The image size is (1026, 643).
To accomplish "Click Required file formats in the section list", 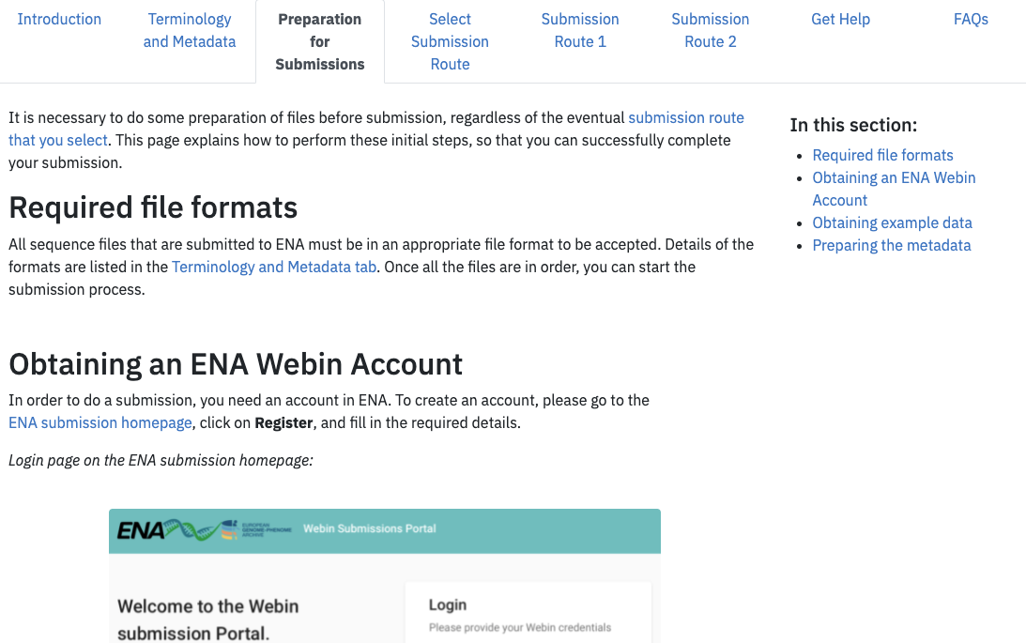I will 882,155.
